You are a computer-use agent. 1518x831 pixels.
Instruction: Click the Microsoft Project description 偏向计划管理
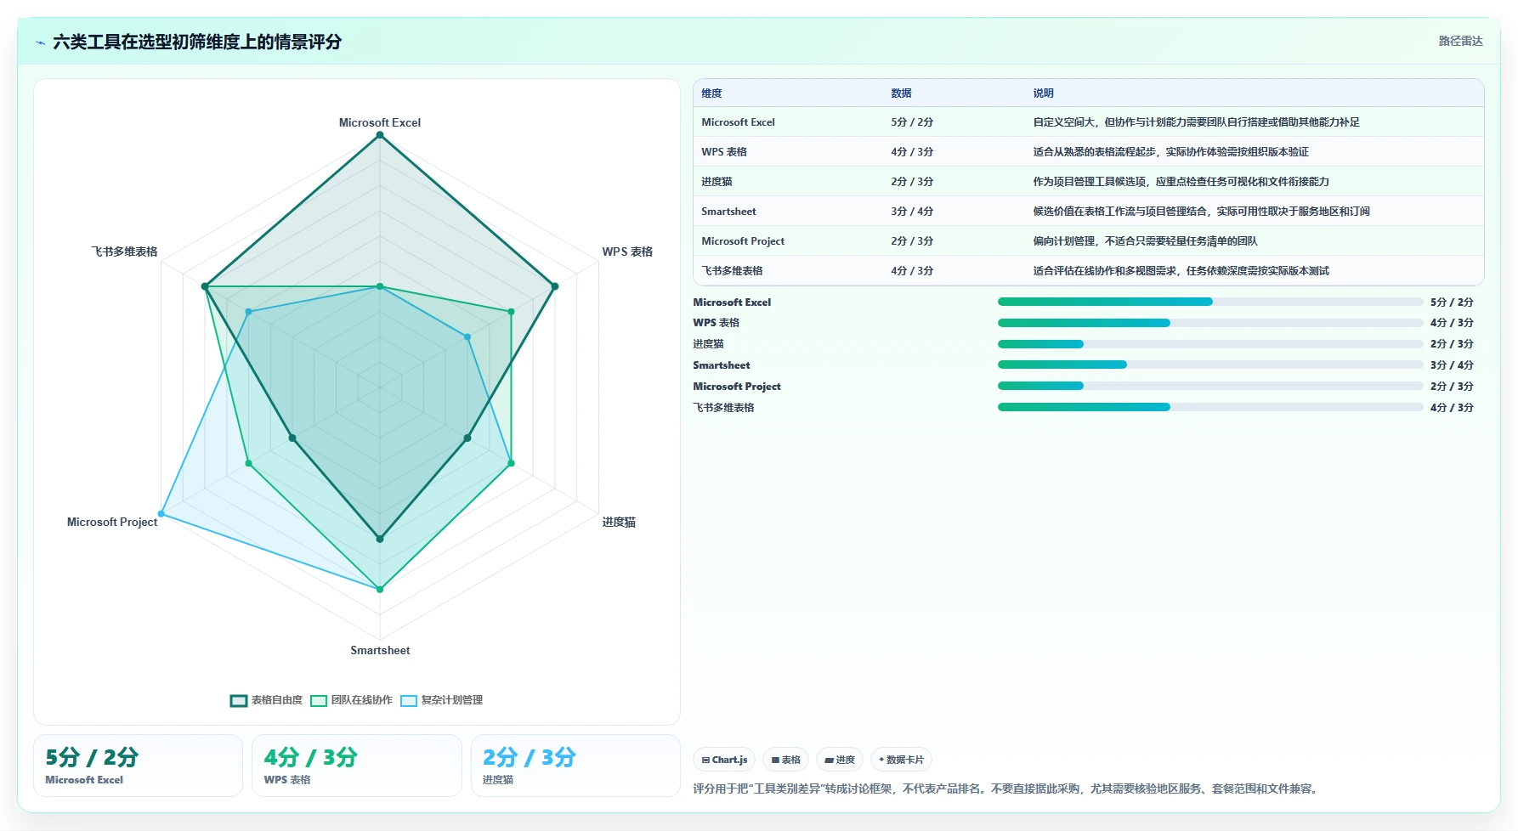tap(1145, 241)
